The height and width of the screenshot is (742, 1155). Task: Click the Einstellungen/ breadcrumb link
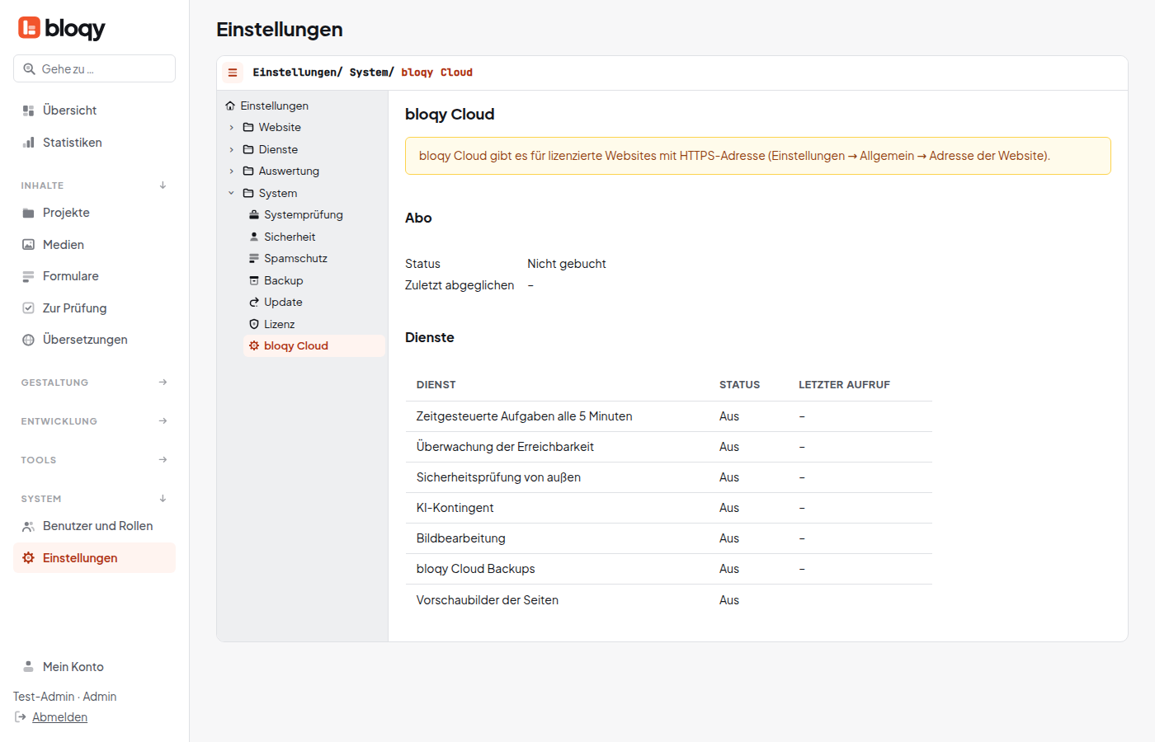click(x=297, y=73)
